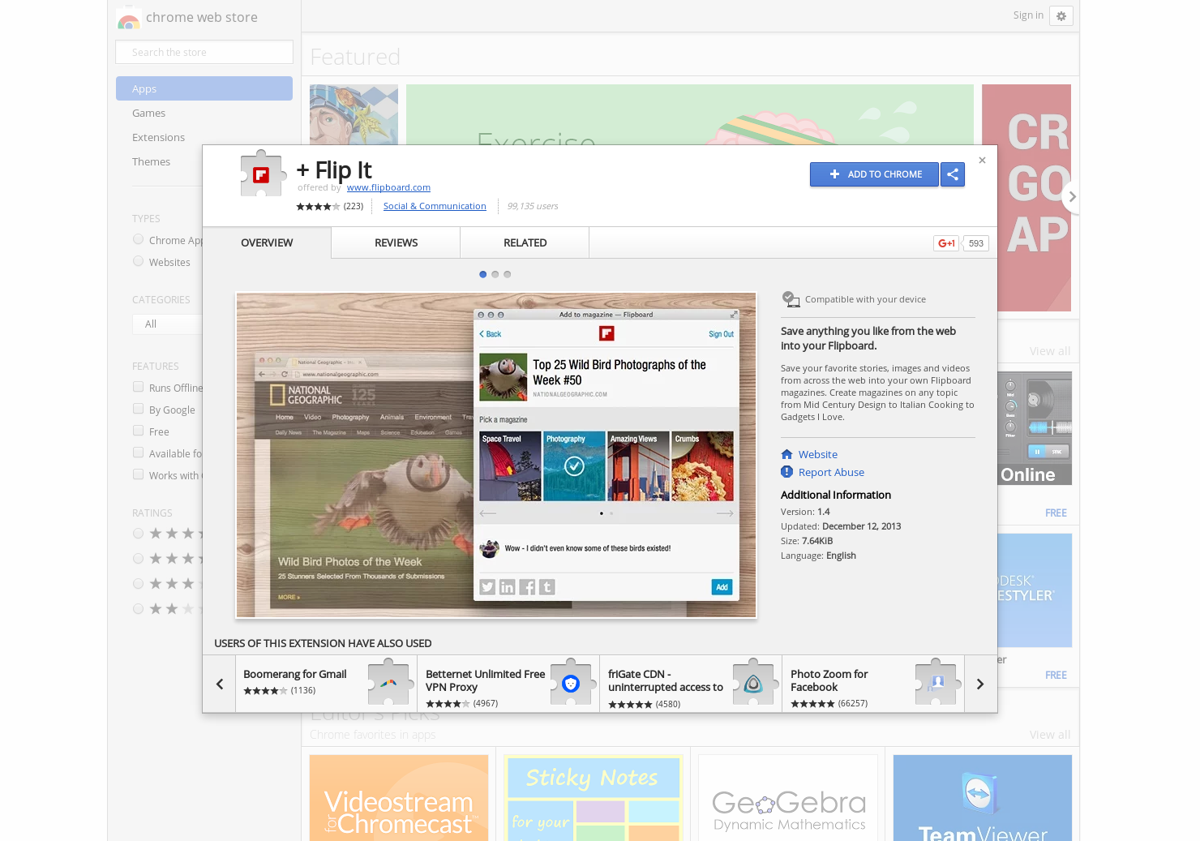The height and width of the screenshot is (841, 1200).
Task: Click the Add to Chrome button
Action: pyautogui.click(x=874, y=174)
